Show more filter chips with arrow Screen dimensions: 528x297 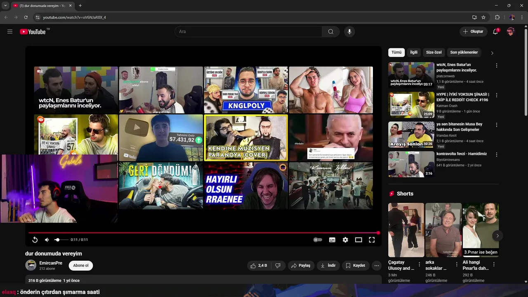[492, 53]
